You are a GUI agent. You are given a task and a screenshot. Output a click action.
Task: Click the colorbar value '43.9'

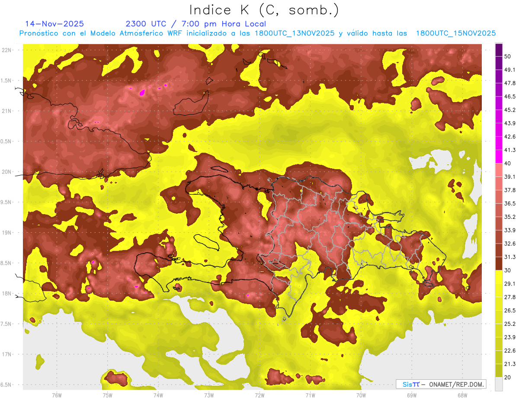coord(509,124)
